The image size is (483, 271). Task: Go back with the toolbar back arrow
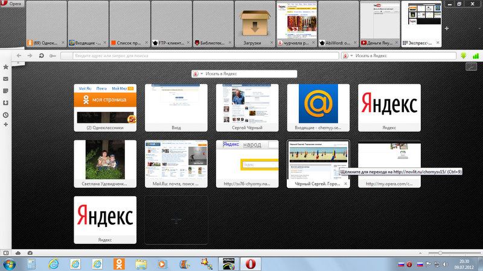pyautogui.click(x=19, y=55)
